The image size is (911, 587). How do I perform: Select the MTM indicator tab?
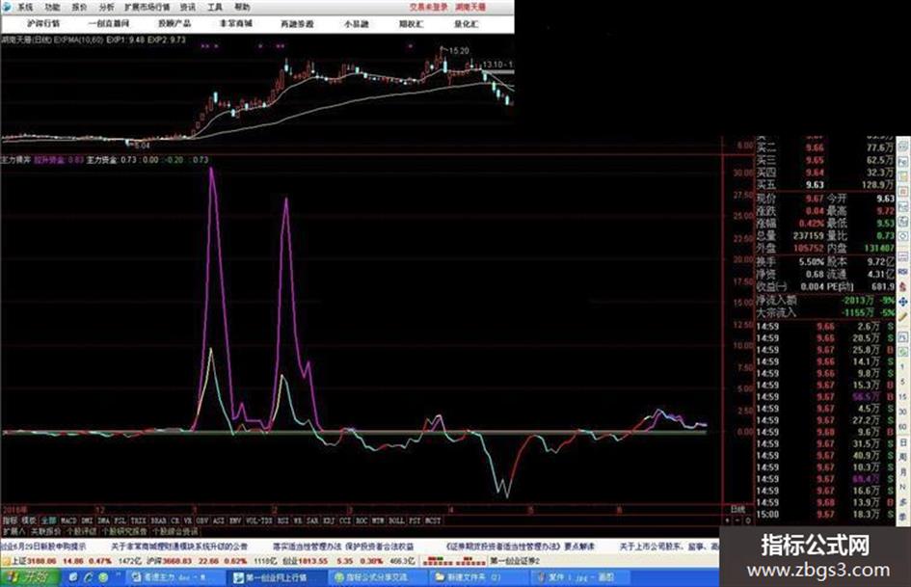click(x=378, y=520)
